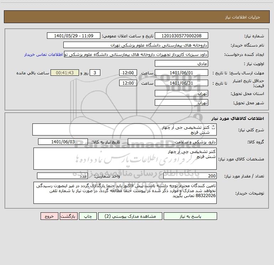This screenshot has height=265, width=274.
Task: Click the اولویت نیاز field showing عادی
Action: 181,63
